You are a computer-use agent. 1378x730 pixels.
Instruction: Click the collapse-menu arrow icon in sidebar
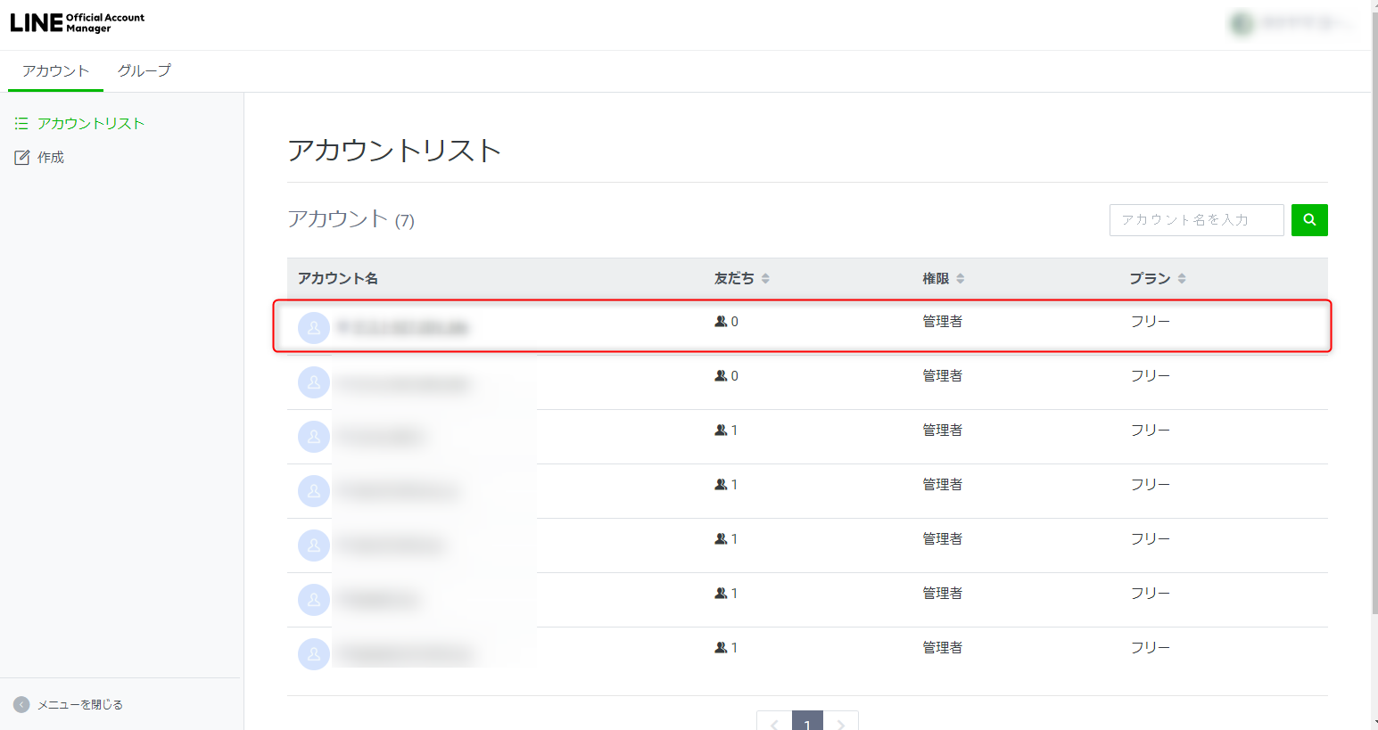pos(21,704)
